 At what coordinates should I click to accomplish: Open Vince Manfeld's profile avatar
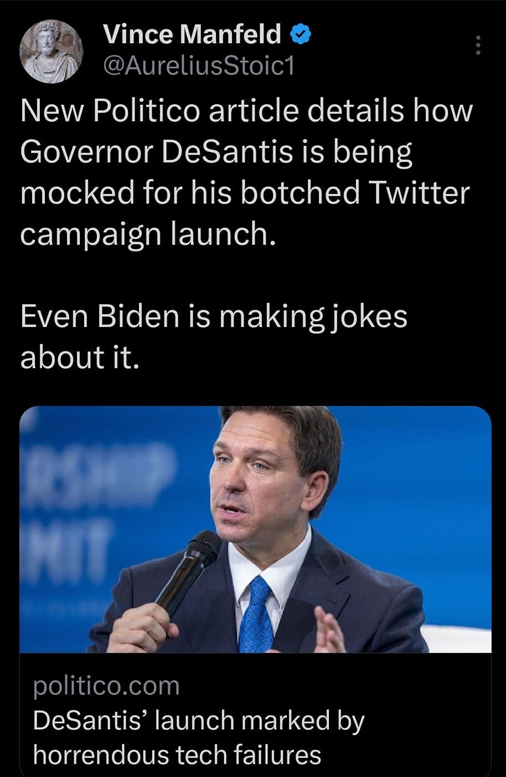[x=51, y=51]
